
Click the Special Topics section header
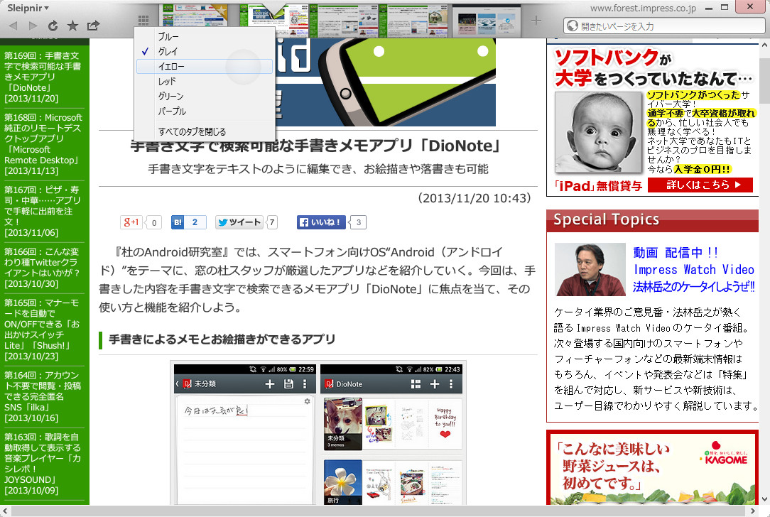click(652, 220)
